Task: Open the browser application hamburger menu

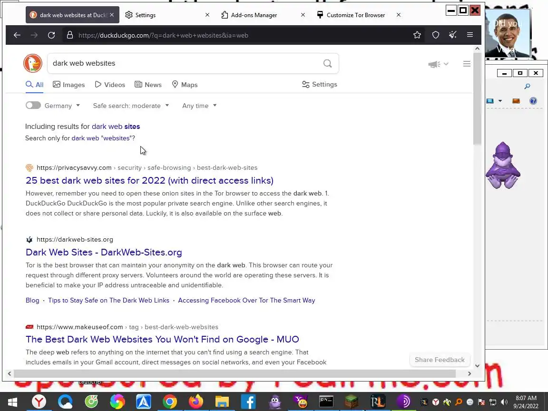Action: (x=470, y=35)
